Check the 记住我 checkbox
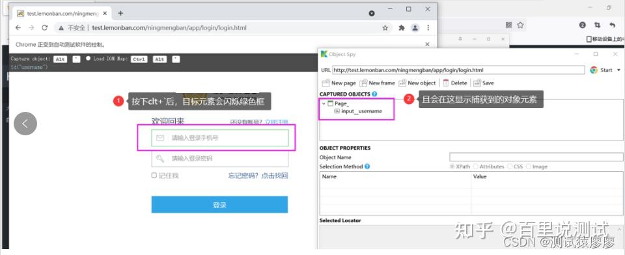This screenshot has width=625, height=255. coord(154,176)
